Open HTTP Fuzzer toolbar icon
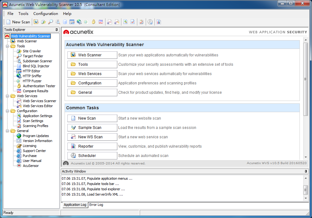This screenshot has width=312, height=218. point(86,22)
